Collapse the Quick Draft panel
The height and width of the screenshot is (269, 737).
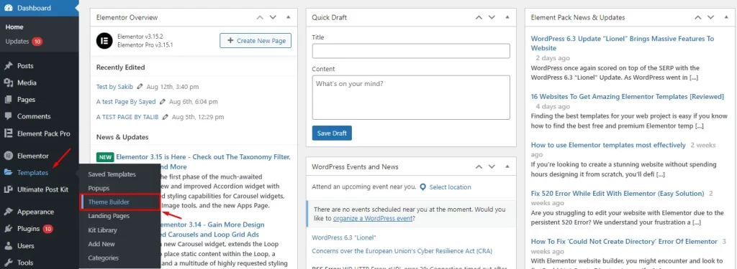[507, 17]
